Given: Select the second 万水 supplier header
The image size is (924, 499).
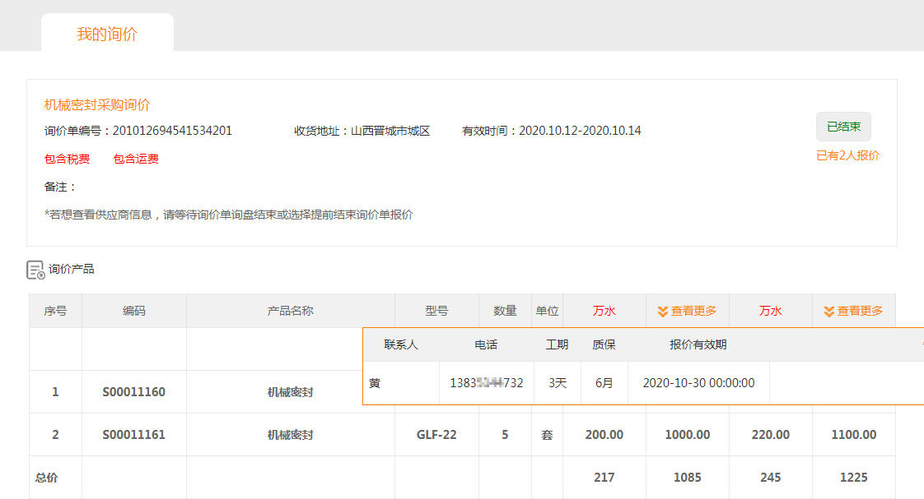Looking at the screenshot, I should (x=770, y=311).
